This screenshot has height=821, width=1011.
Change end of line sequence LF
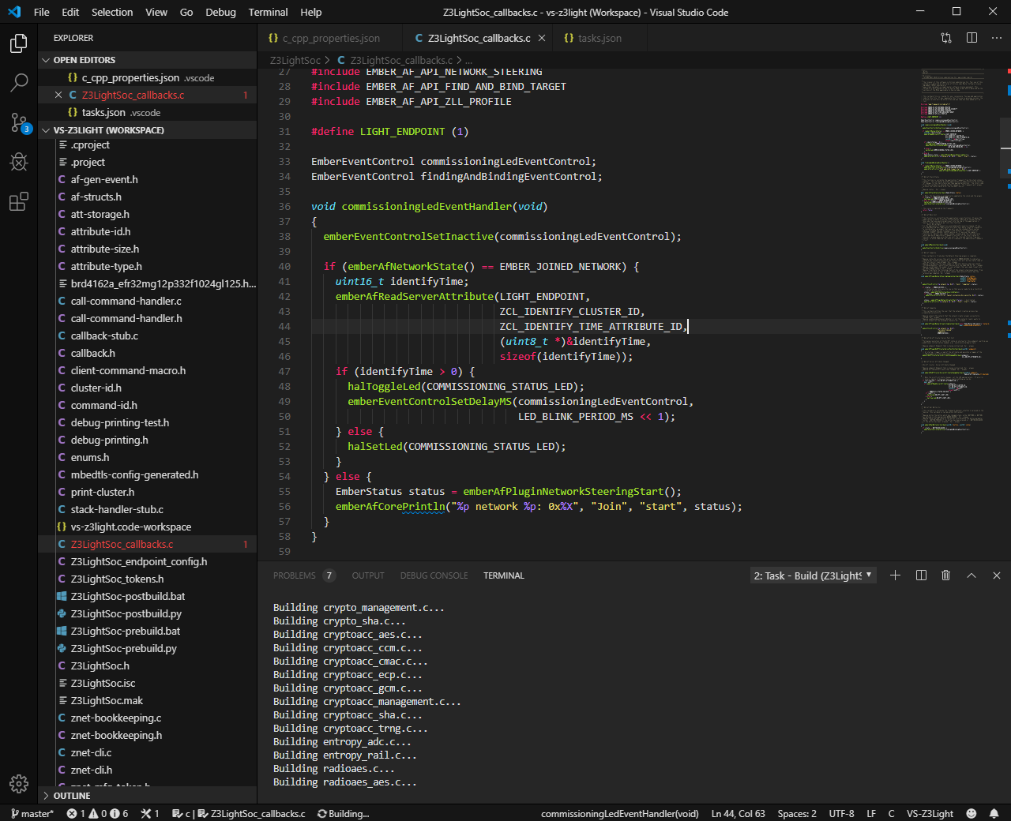(x=871, y=813)
